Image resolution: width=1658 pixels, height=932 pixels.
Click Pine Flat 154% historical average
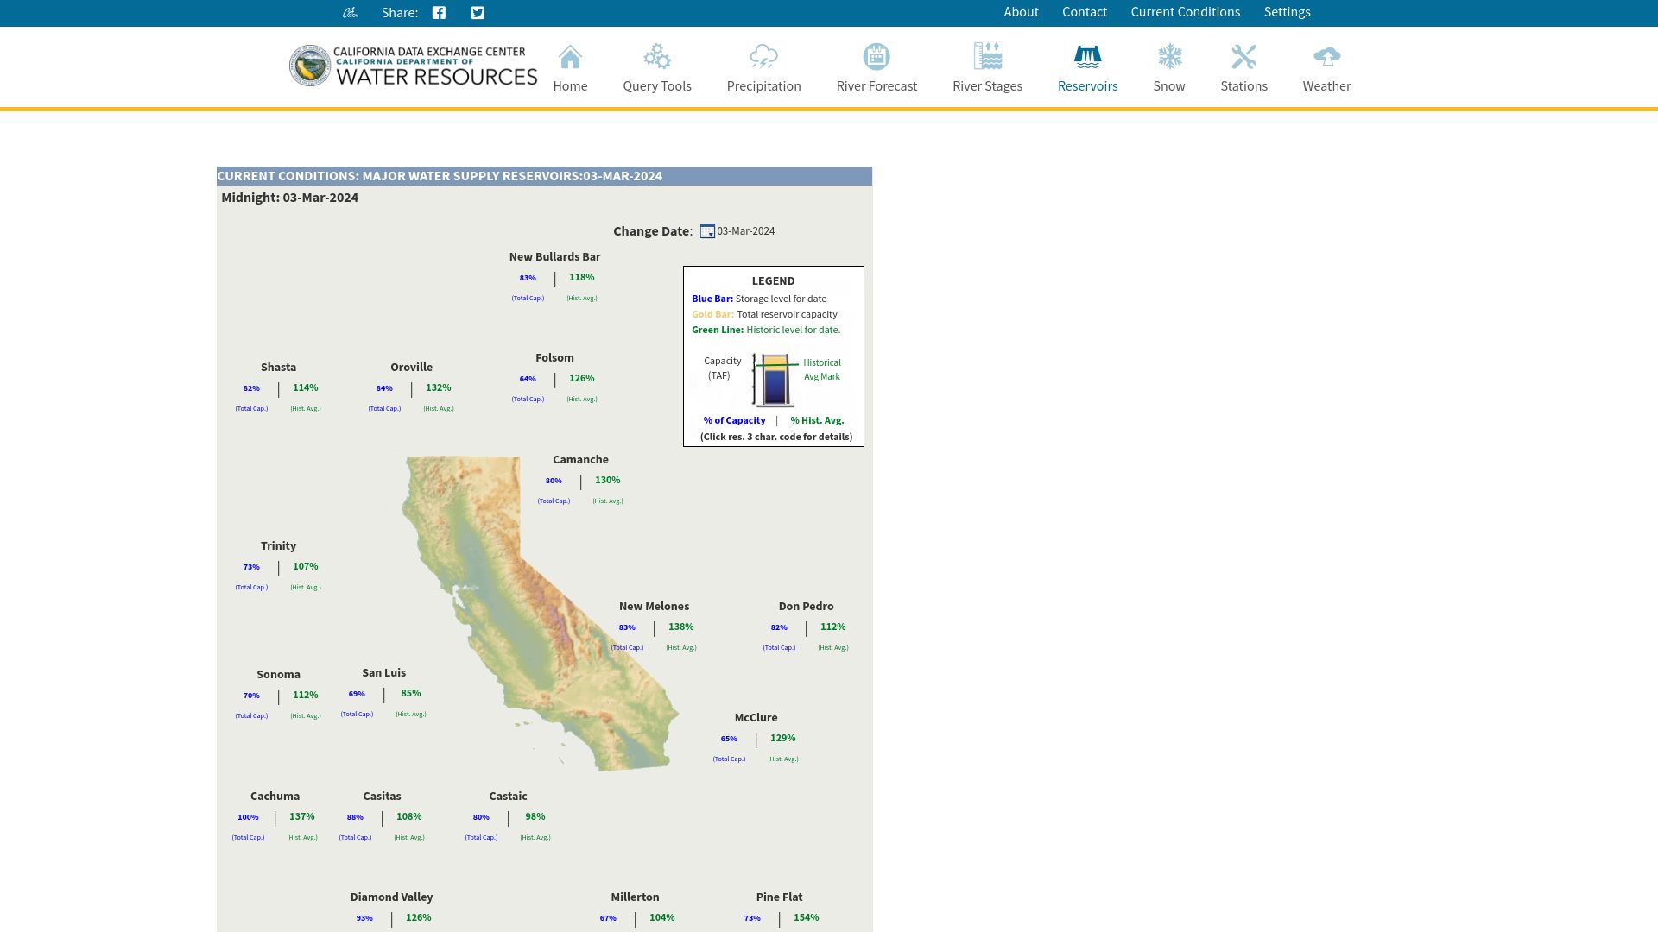807,918
